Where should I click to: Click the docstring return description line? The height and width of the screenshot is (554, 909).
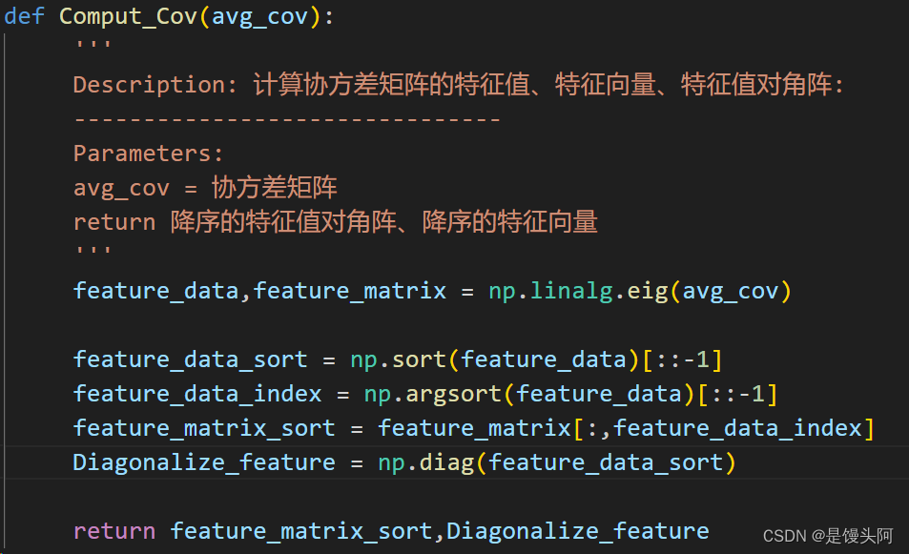tap(335, 222)
